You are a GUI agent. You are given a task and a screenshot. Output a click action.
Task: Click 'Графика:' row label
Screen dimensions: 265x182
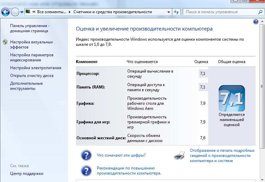[x=85, y=103]
